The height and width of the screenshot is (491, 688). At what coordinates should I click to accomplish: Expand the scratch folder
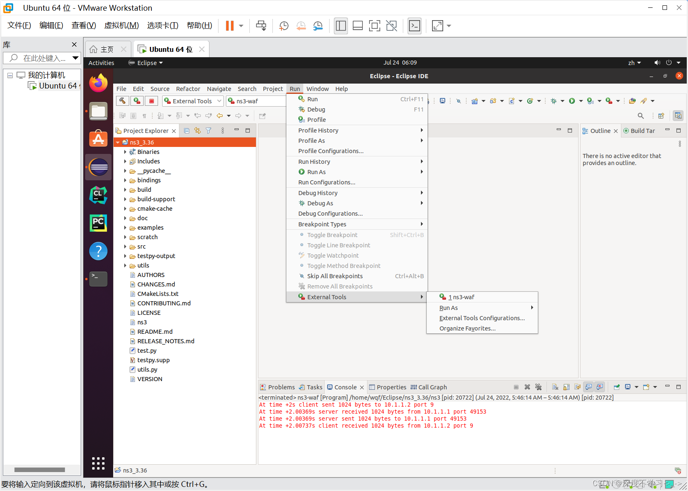tap(125, 237)
